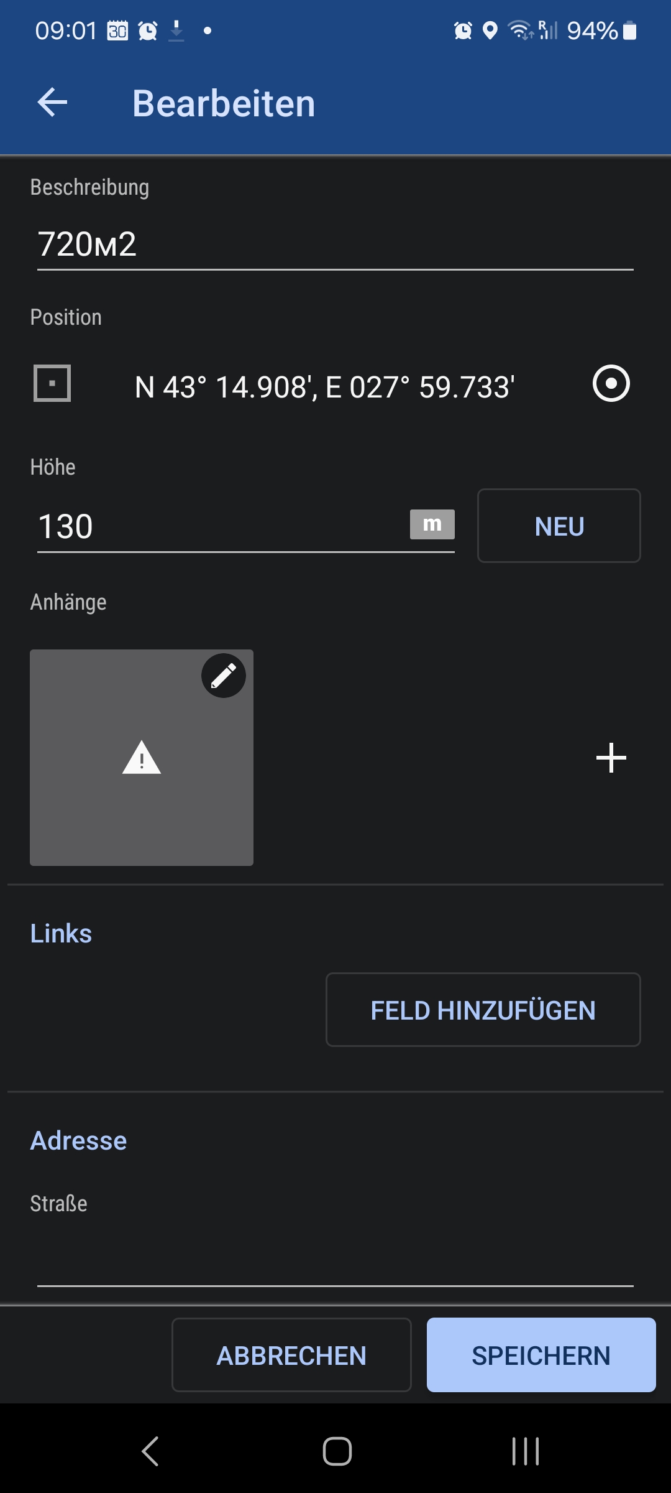Save changes with SPEICHERN
This screenshot has height=1493, width=671.
click(x=541, y=1355)
